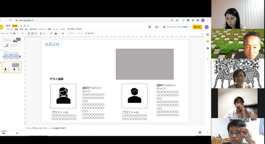This screenshot has height=144, width=265.
Task: Open the スライド menu
Action: [42, 29]
